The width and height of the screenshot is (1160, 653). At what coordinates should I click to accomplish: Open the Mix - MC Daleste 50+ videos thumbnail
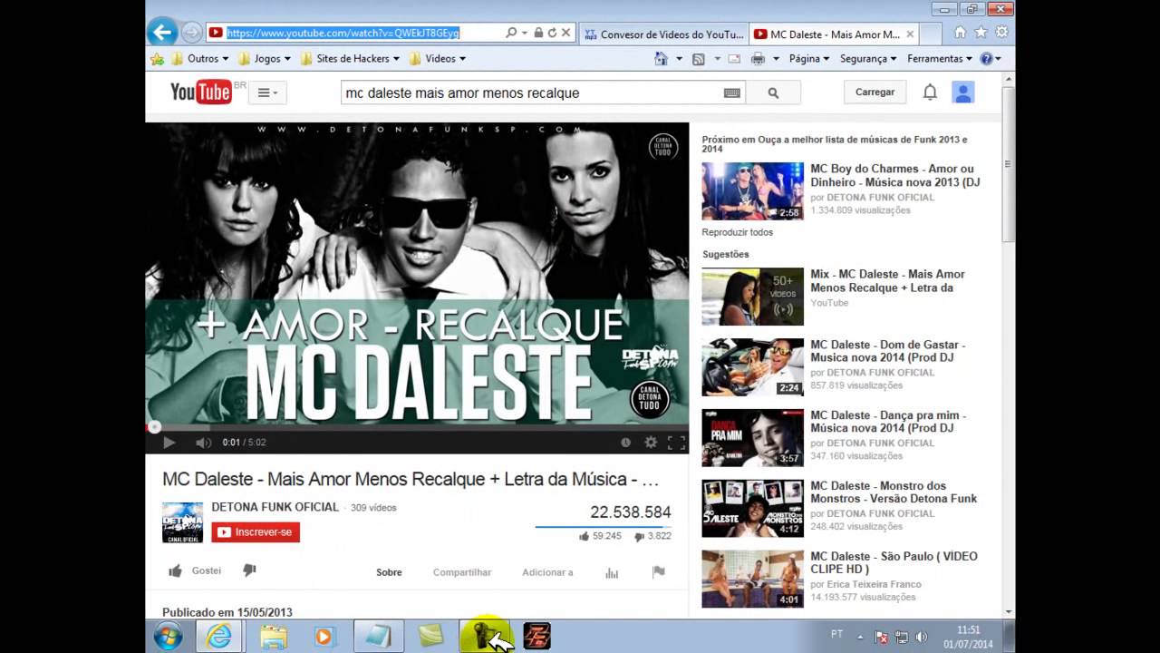point(752,297)
